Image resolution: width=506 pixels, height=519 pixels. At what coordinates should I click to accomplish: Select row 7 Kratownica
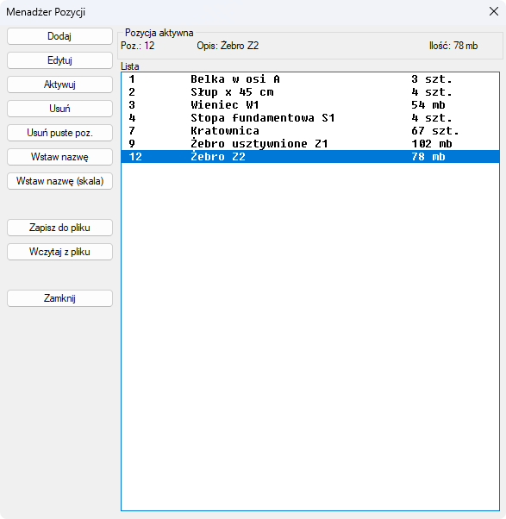[310, 131]
